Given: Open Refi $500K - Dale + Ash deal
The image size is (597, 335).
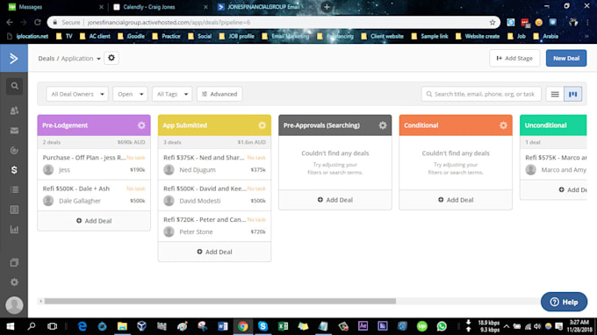Looking at the screenshot, I should click(x=94, y=195).
